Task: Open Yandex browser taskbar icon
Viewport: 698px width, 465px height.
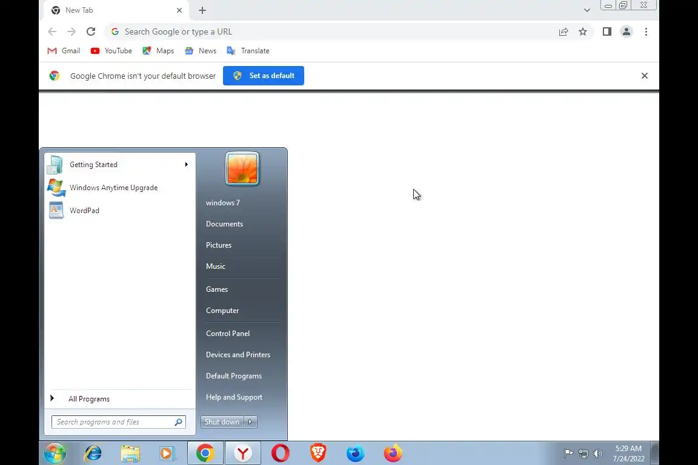Action: (x=242, y=453)
